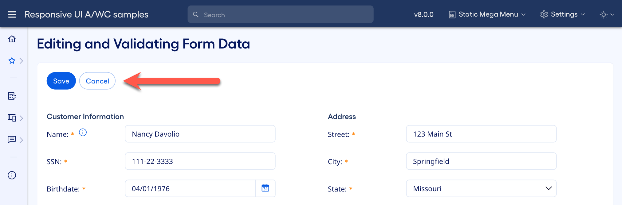Image resolution: width=622 pixels, height=205 pixels.
Task: Click into the top Search box
Action: 280,14
